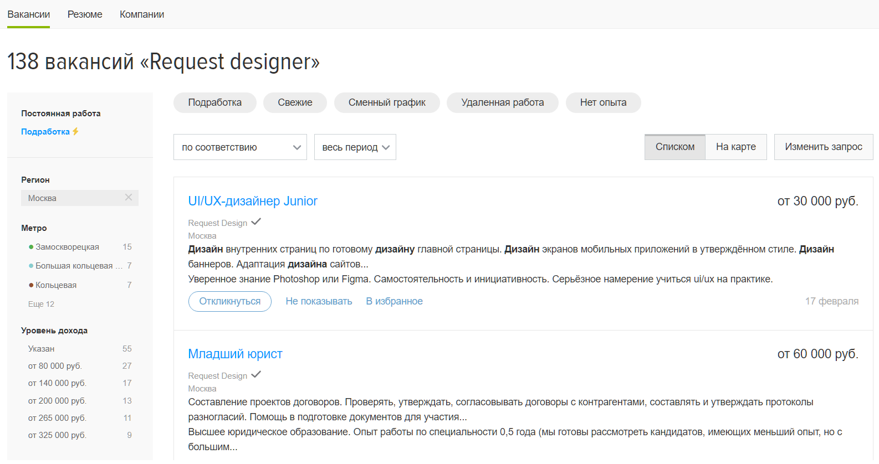Viewport: 879px width, 464px height.
Task: Open the UI/UX-дизайнер Junior vacancy
Action: (253, 201)
